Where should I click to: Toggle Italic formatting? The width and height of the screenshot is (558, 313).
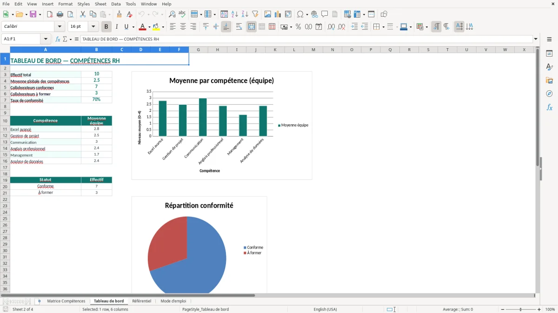coord(116,27)
